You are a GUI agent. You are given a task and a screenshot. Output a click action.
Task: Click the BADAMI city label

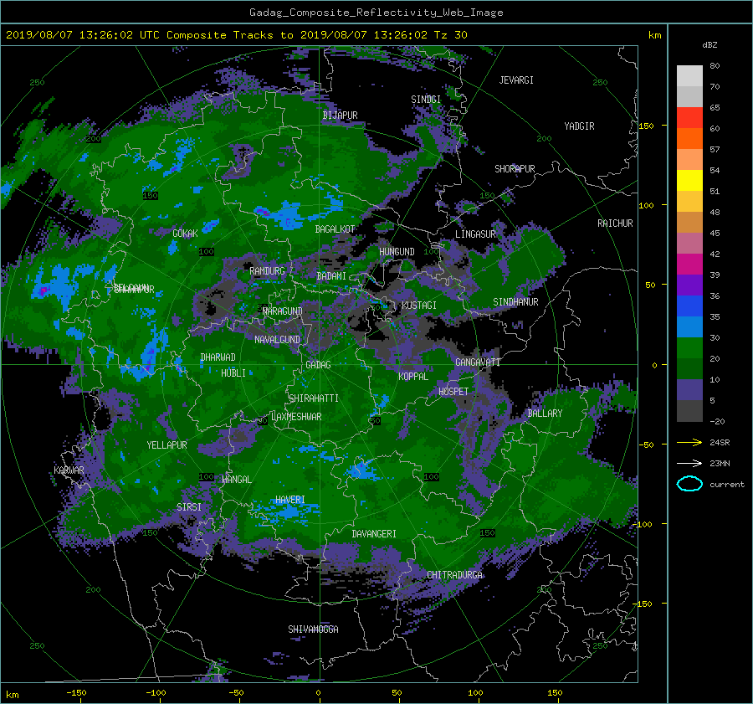pyautogui.click(x=331, y=276)
